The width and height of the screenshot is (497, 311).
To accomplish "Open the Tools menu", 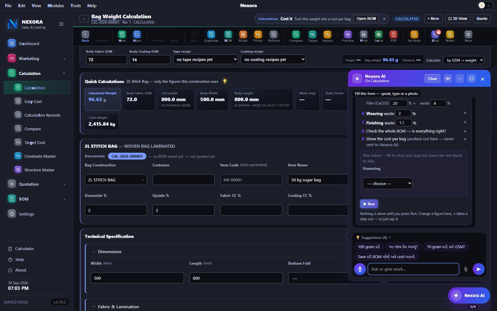I will coord(75,6).
